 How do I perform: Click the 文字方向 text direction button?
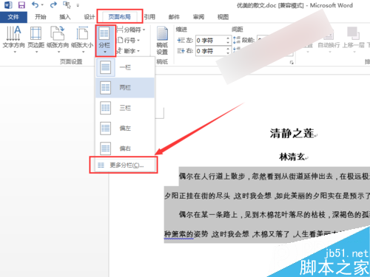coord(14,39)
